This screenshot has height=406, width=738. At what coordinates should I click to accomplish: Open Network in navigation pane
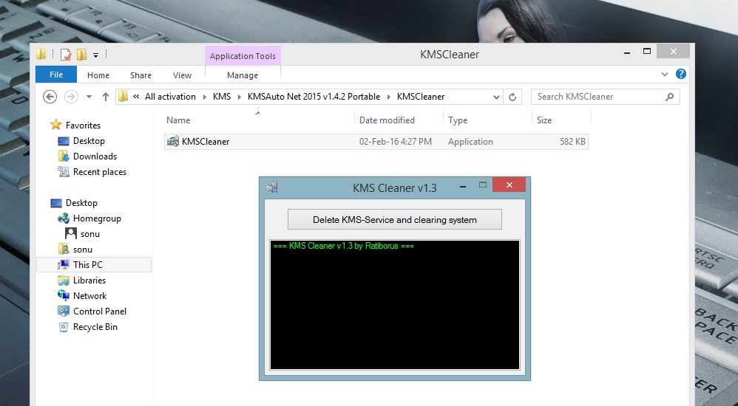tap(89, 296)
